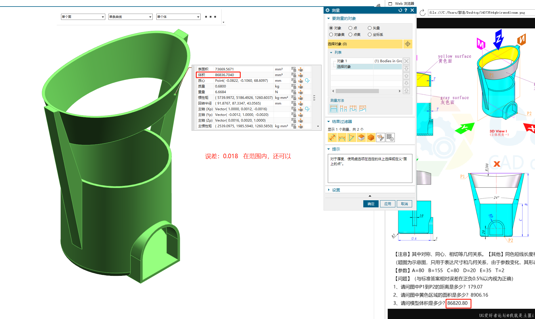Select the second measurement method icon
The height and width of the screenshot is (319, 535).
pos(343,109)
